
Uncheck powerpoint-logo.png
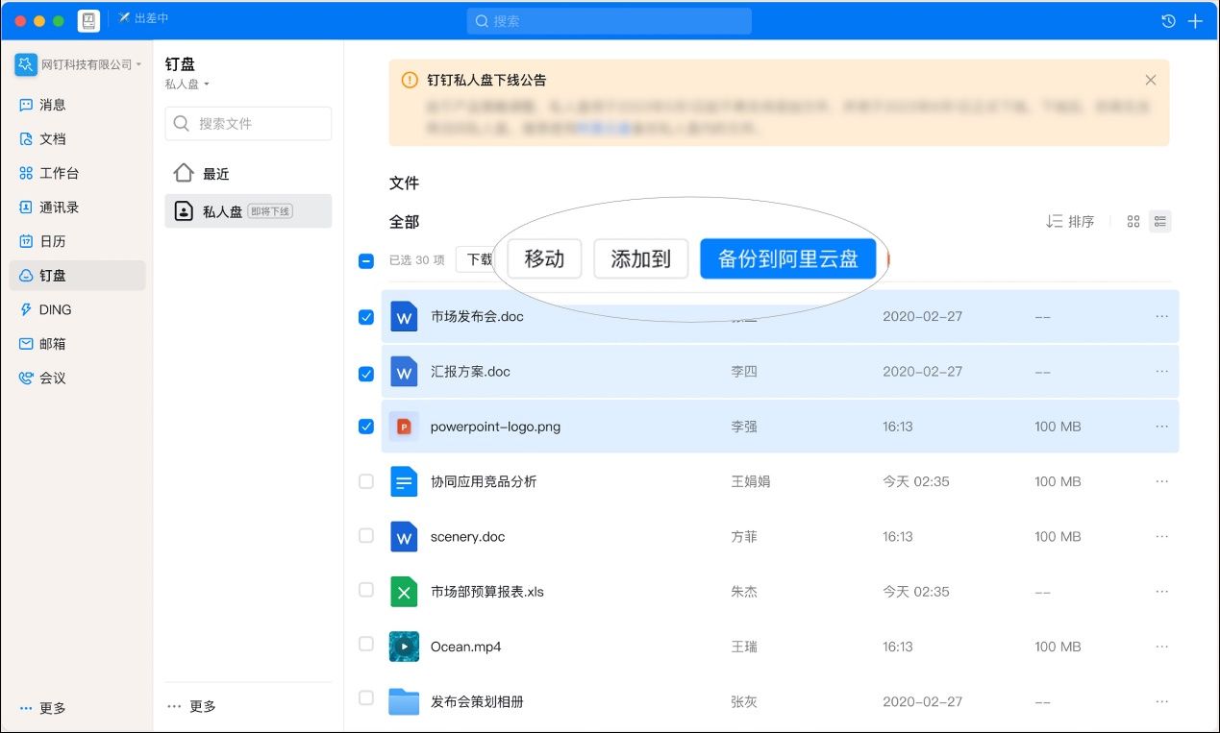(366, 426)
